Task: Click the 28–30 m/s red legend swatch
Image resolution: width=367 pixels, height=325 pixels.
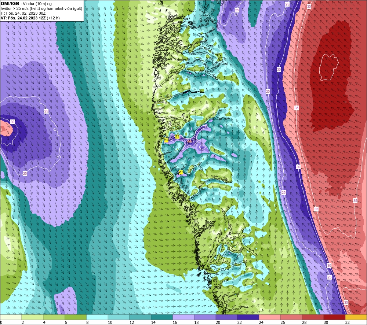Action: coord(313,317)
